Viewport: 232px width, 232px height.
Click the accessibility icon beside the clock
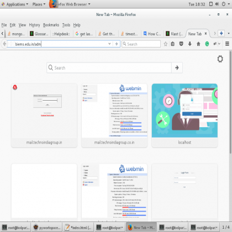pos(211,4)
